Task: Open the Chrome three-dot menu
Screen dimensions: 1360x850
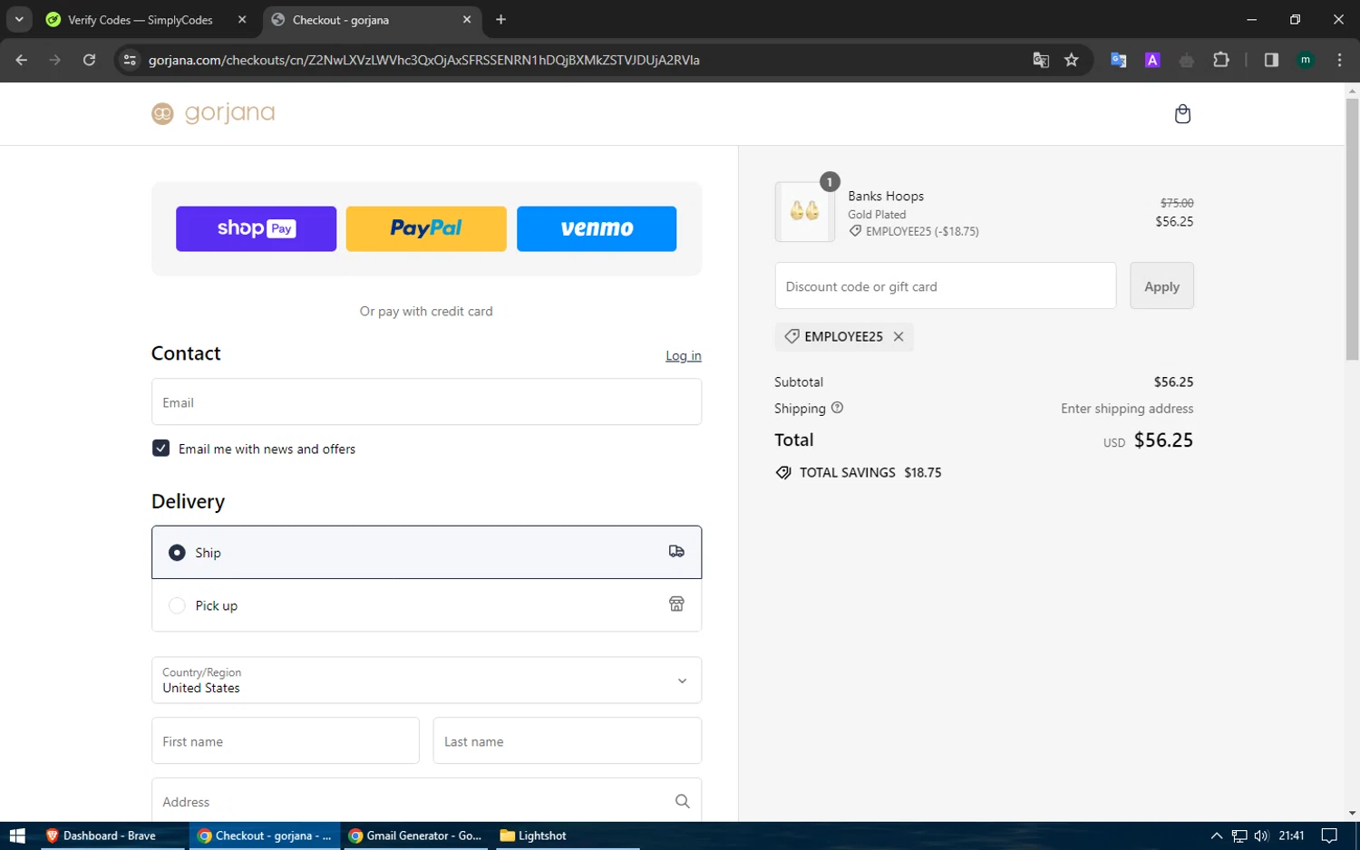Action: (x=1339, y=60)
